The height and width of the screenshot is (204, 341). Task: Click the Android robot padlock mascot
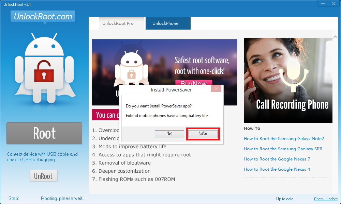[x=44, y=68]
